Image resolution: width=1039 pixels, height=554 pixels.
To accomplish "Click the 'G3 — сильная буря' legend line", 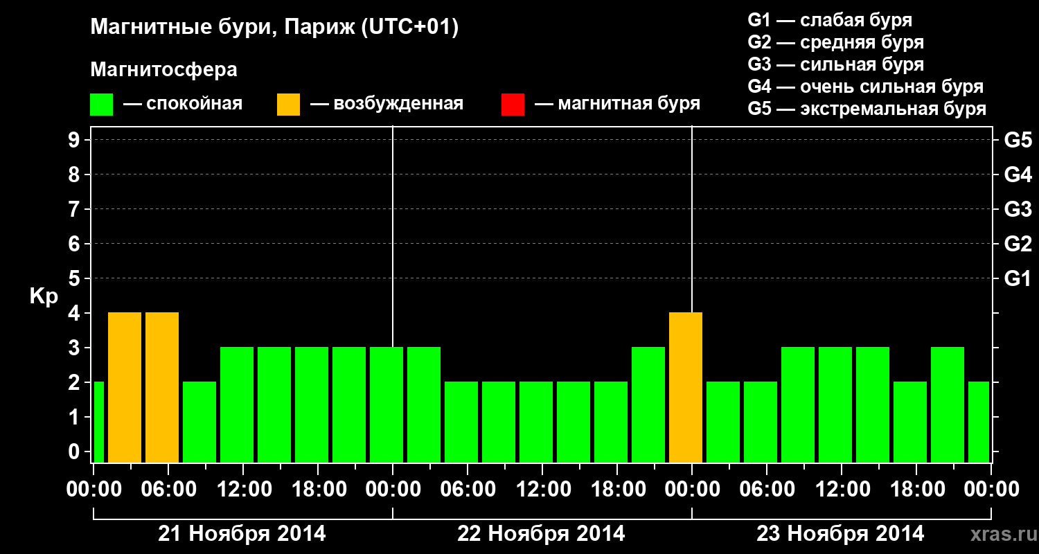I will tap(836, 65).
